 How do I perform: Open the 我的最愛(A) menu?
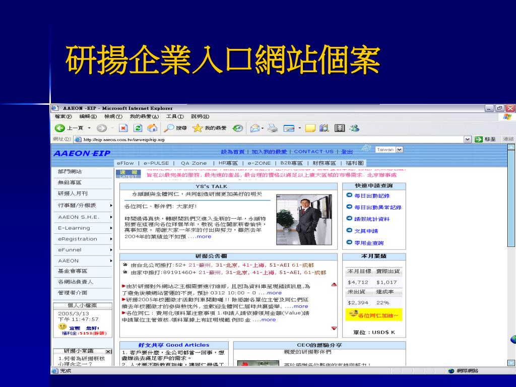[144, 116]
